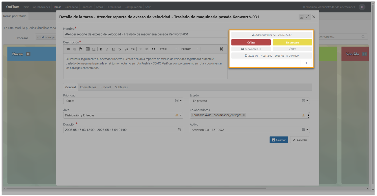Switch to the Comentarios tab

pos(88,87)
